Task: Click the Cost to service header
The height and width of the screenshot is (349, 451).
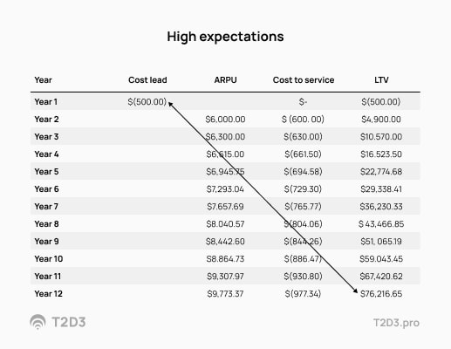Action: pyautogui.click(x=304, y=80)
